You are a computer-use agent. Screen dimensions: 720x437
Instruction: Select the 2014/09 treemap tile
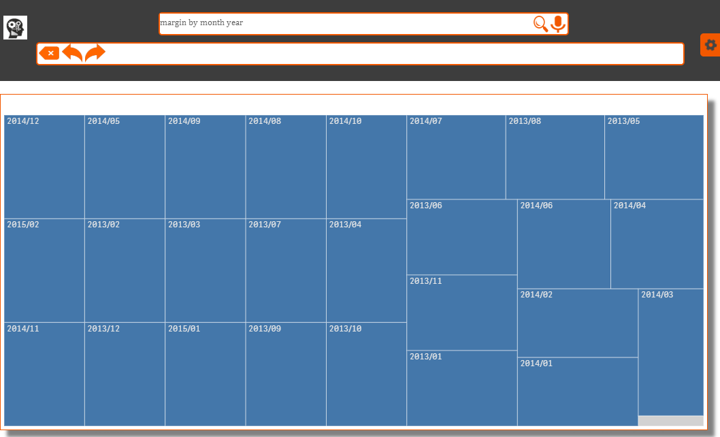206,167
